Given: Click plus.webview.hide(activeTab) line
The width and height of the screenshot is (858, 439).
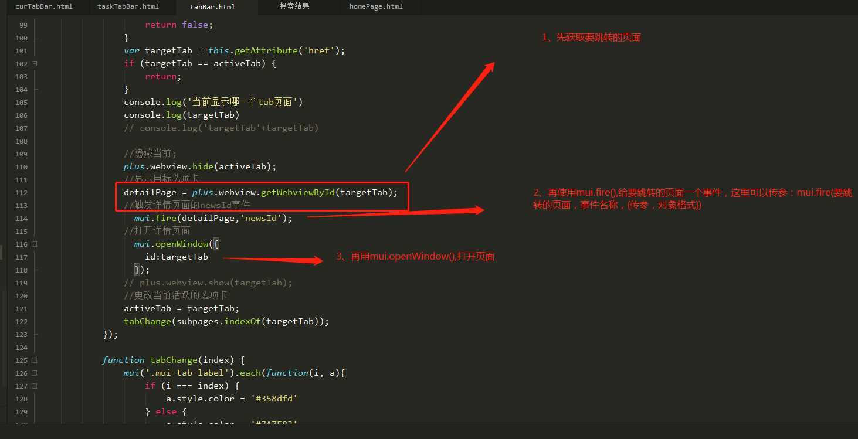Looking at the screenshot, I should (x=200, y=166).
